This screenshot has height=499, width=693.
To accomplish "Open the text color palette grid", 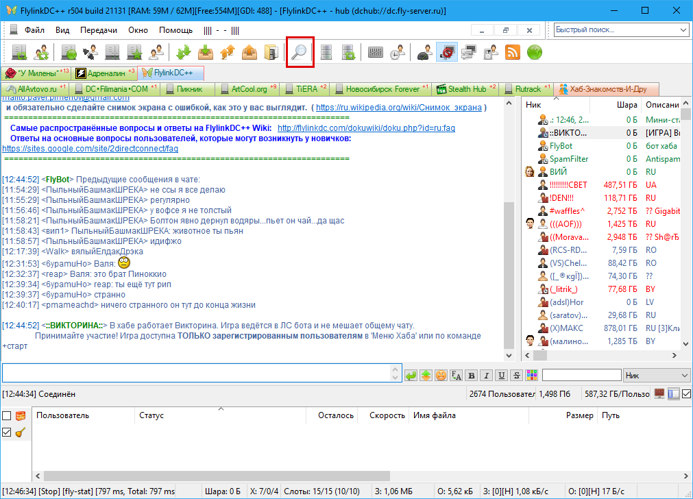I will tap(532, 376).
